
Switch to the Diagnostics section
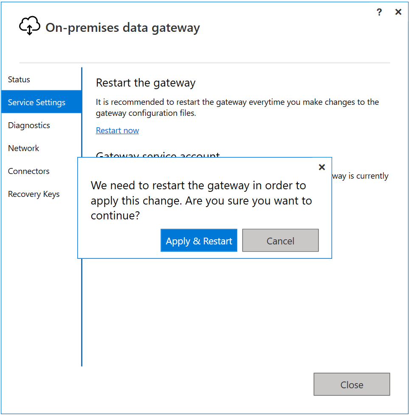coord(29,125)
